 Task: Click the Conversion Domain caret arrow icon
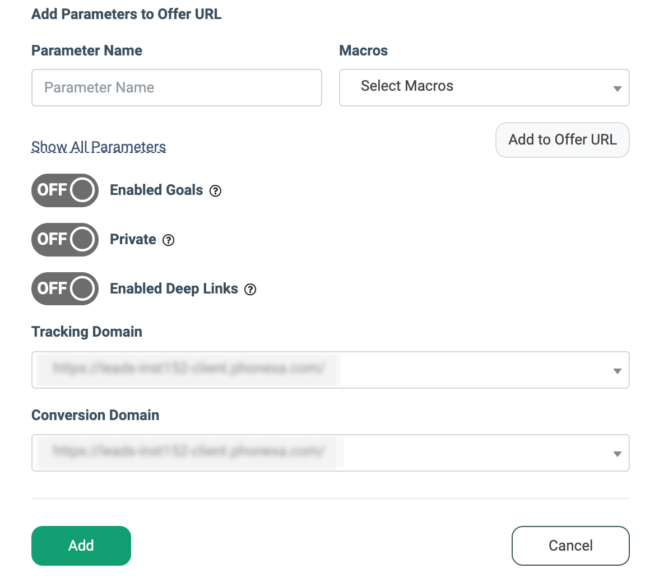click(617, 454)
